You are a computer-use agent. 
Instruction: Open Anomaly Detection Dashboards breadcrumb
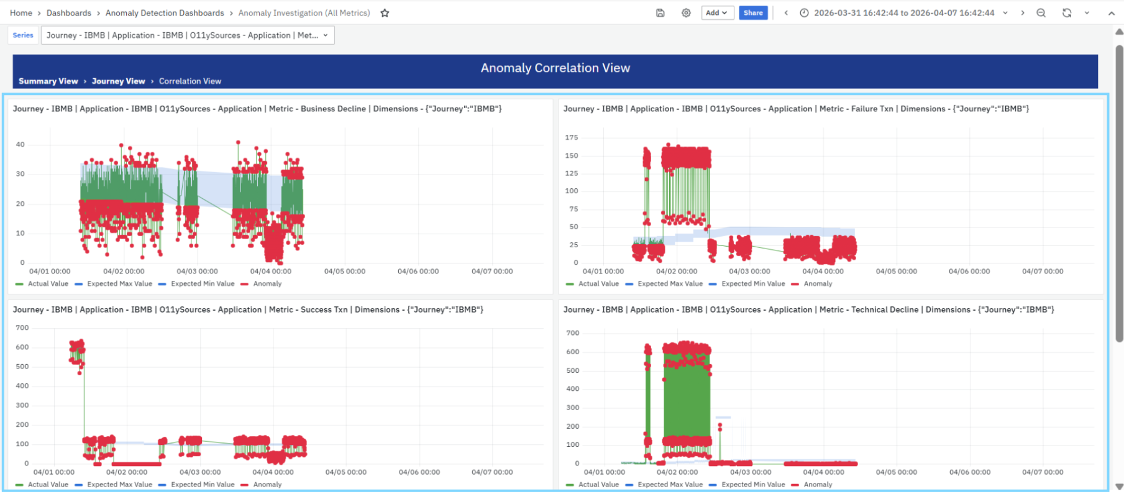[x=165, y=13]
